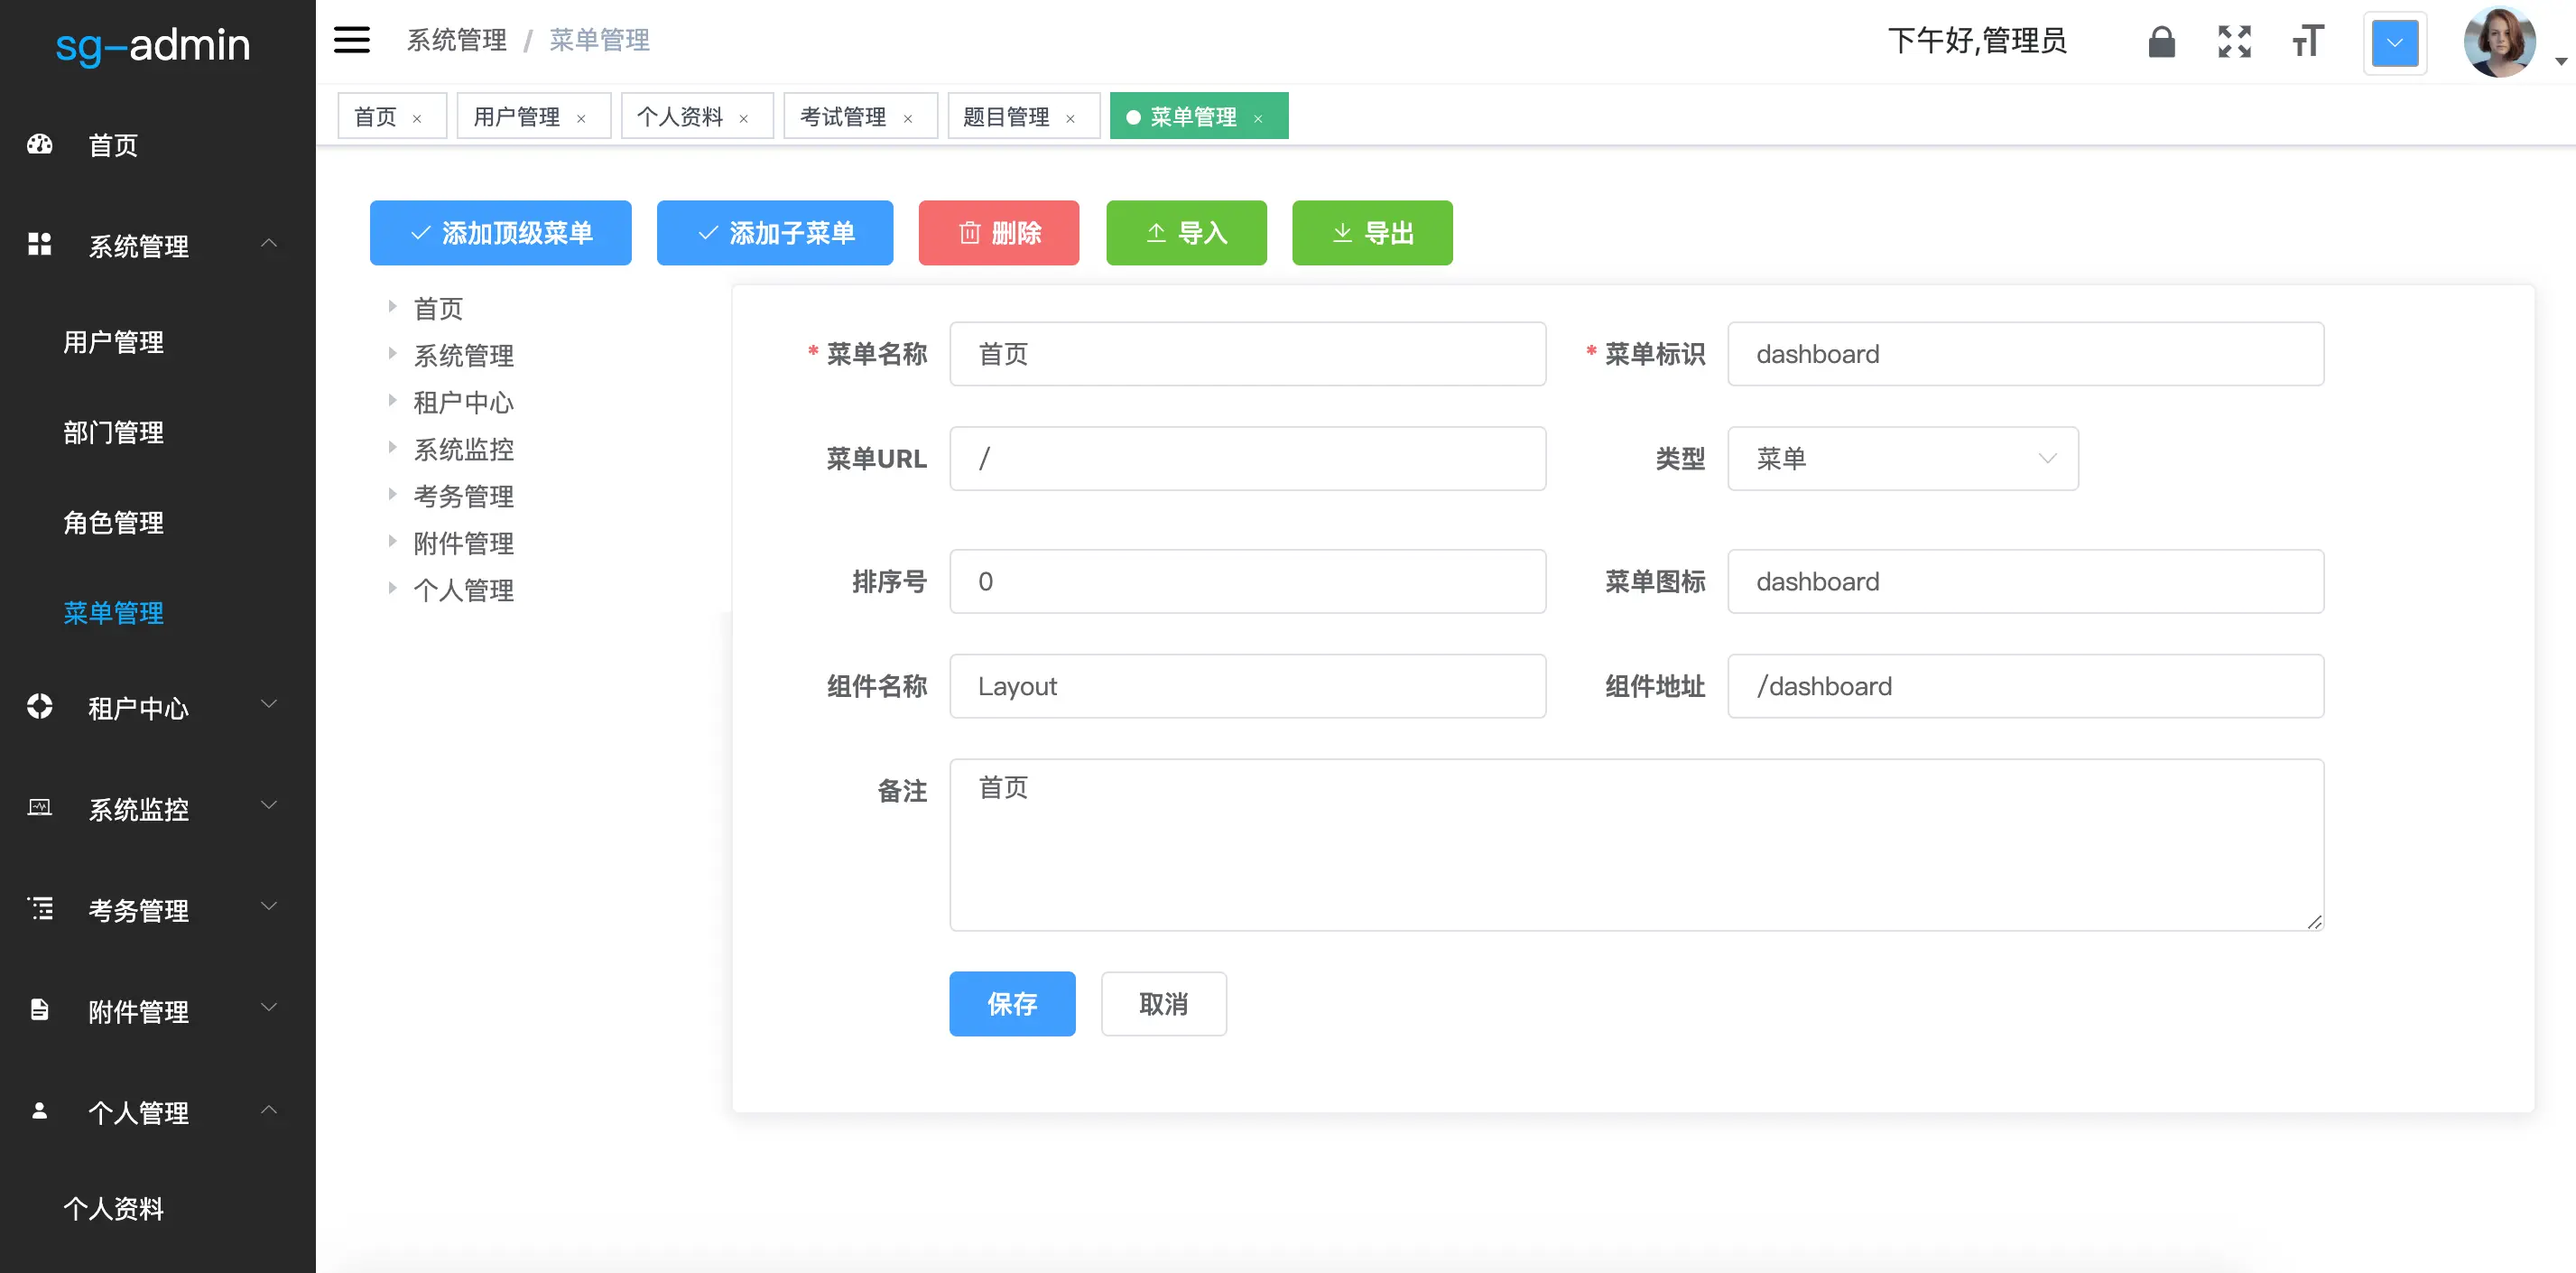The width and height of the screenshot is (2576, 1273).
Task: Click the 系统监控 monitor sidebar icon
Action: (40, 807)
